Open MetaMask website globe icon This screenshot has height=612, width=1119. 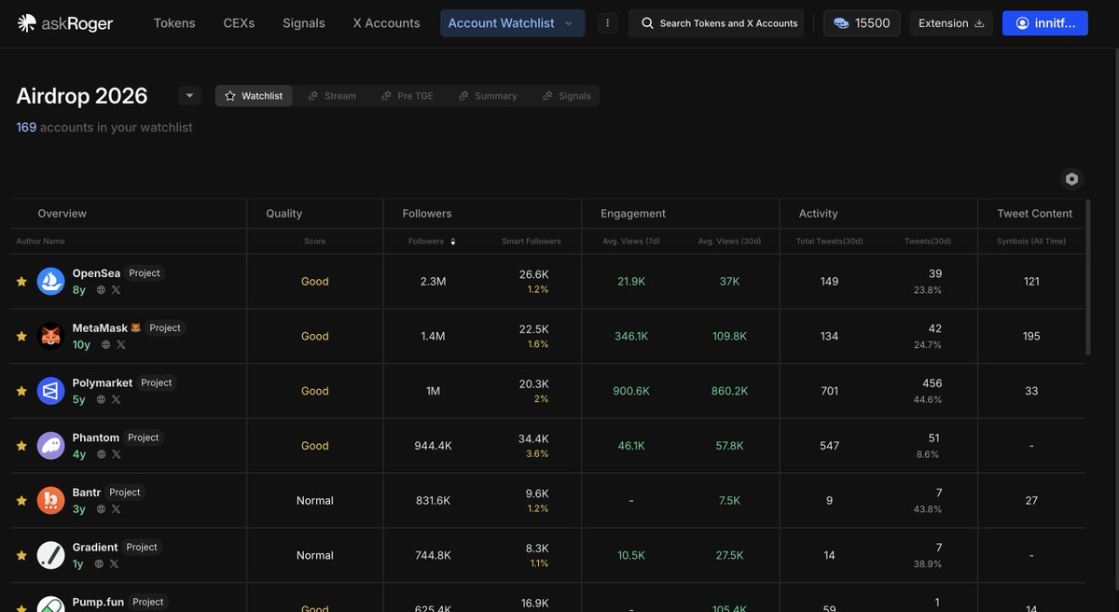point(105,345)
